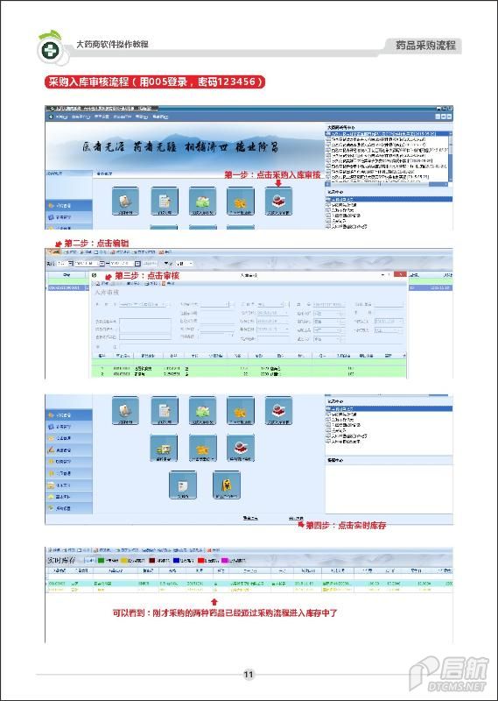Click the 采购入库审核 icon under the step-one arrow
Image resolution: width=498 pixels, height=701 pixels.
[x=278, y=202]
